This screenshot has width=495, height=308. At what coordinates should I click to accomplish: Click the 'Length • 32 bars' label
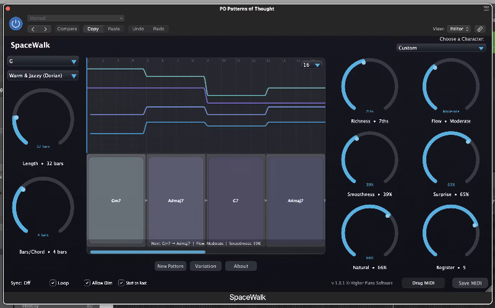(x=43, y=163)
